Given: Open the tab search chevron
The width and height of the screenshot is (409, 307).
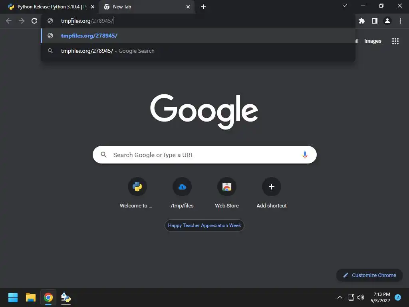Looking at the screenshot, I should coord(345,6).
